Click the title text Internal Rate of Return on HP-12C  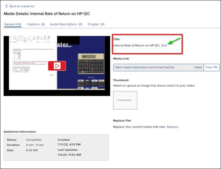click(x=136, y=45)
